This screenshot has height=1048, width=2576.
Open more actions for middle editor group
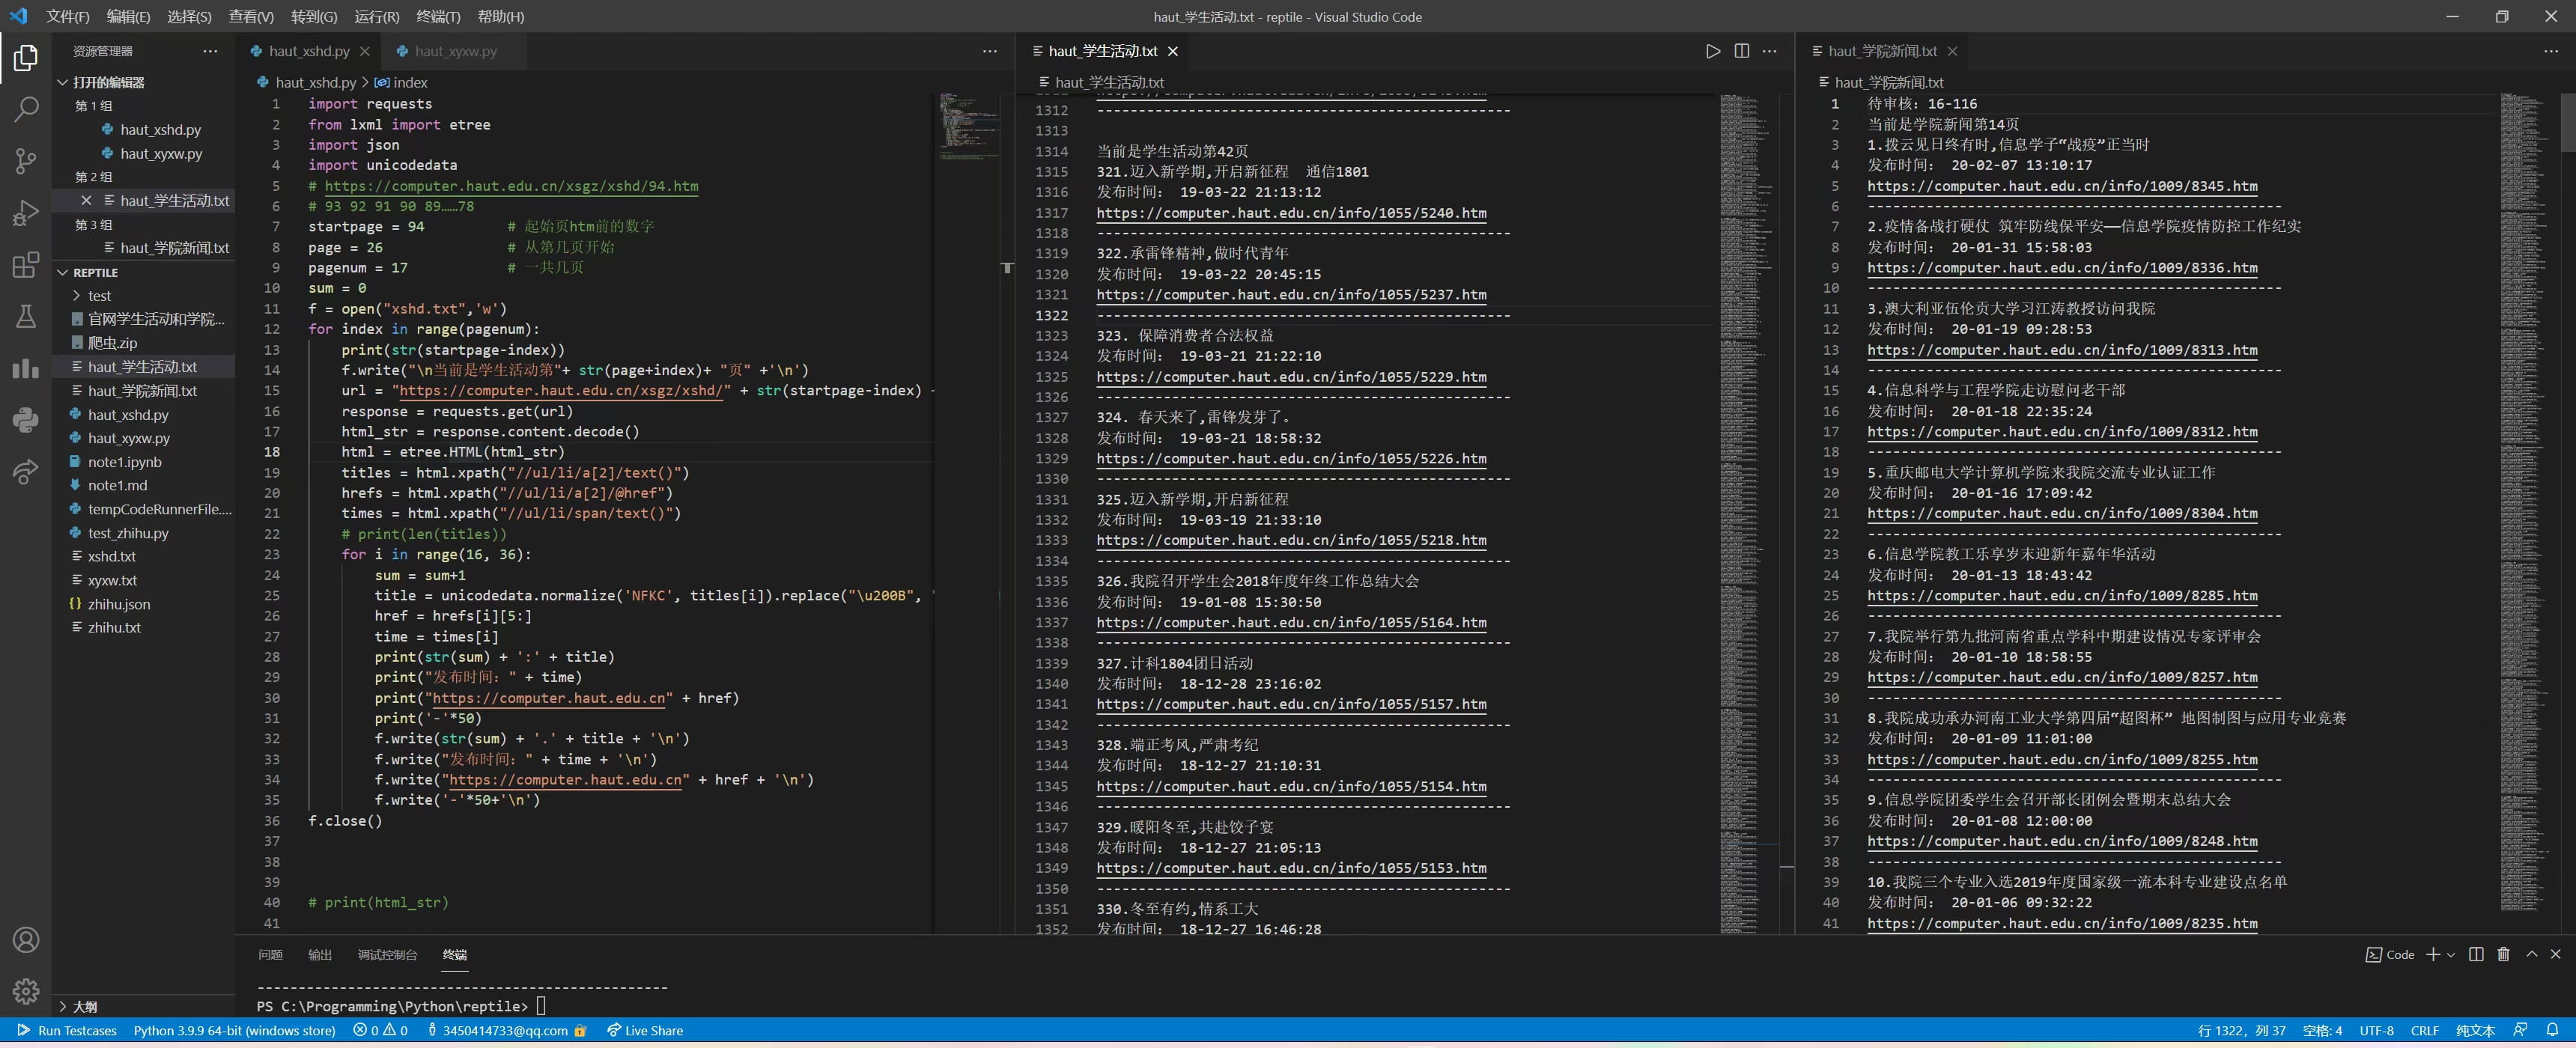1770,51
